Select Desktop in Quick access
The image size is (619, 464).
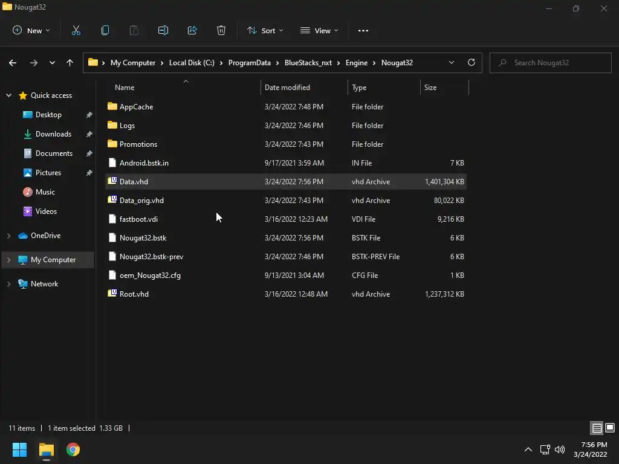(x=48, y=114)
